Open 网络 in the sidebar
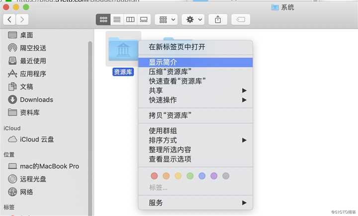Viewport: 358px width, 216px height. [20, 192]
